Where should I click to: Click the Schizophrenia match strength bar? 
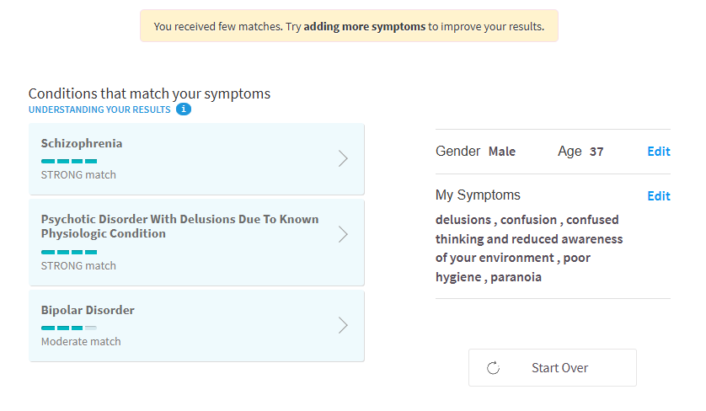click(69, 161)
